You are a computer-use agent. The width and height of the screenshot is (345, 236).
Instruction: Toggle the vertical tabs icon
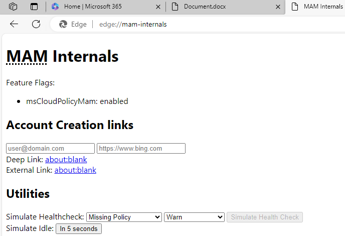(34, 7)
